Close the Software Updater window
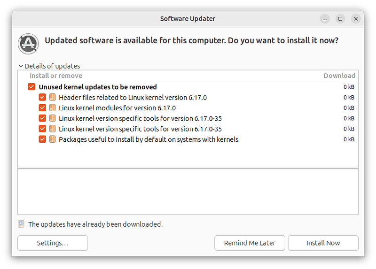This screenshot has height=269, width=376. (x=356, y=19)
